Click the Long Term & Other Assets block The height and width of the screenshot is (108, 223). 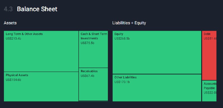(x=41, y=51)
